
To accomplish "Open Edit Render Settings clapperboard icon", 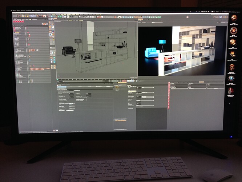I will pos(45,16).
